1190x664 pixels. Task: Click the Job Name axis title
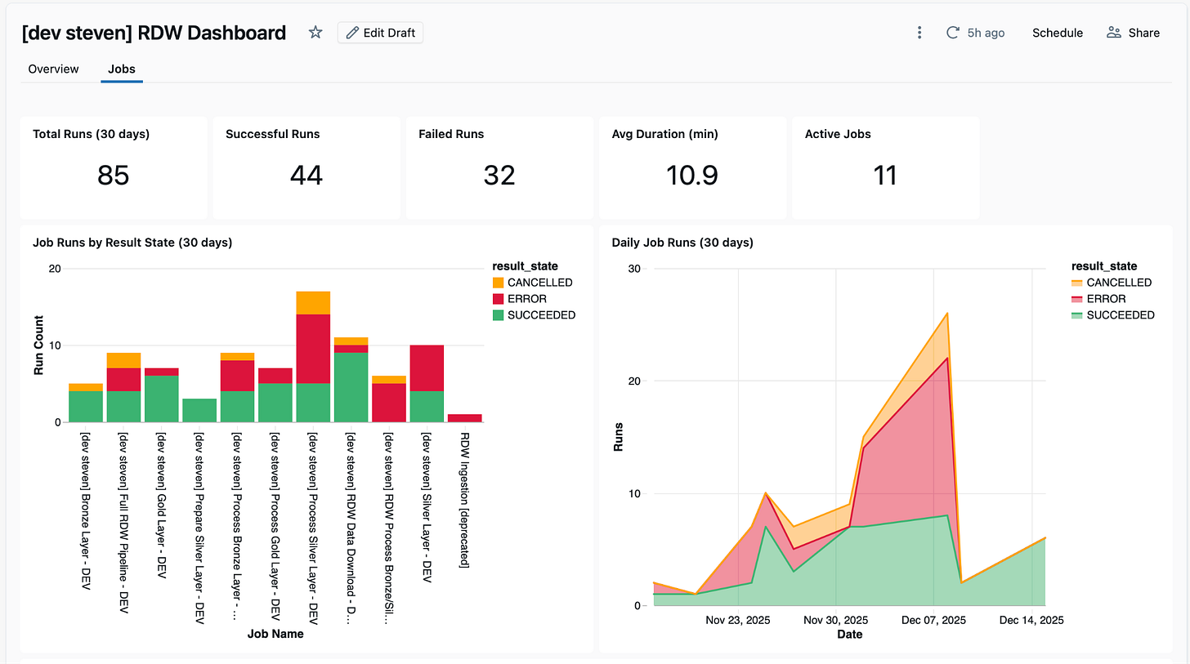coord(275,634)
